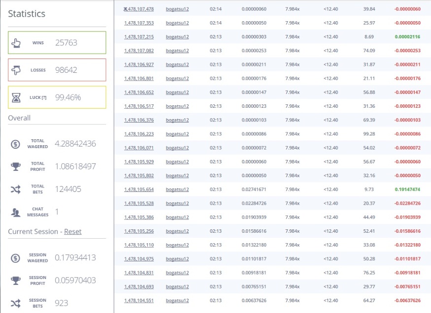Open bogatsu12 profile in bet 1,478,107,215 row
This screenshot has height=313, width=431.
coord(177,37)
